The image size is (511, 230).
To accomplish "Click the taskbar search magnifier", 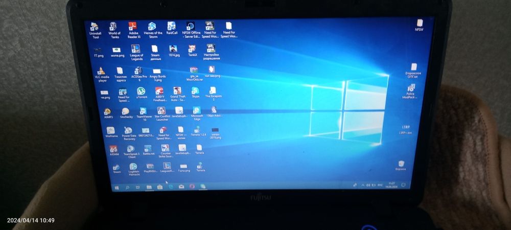I will (127, 188).
